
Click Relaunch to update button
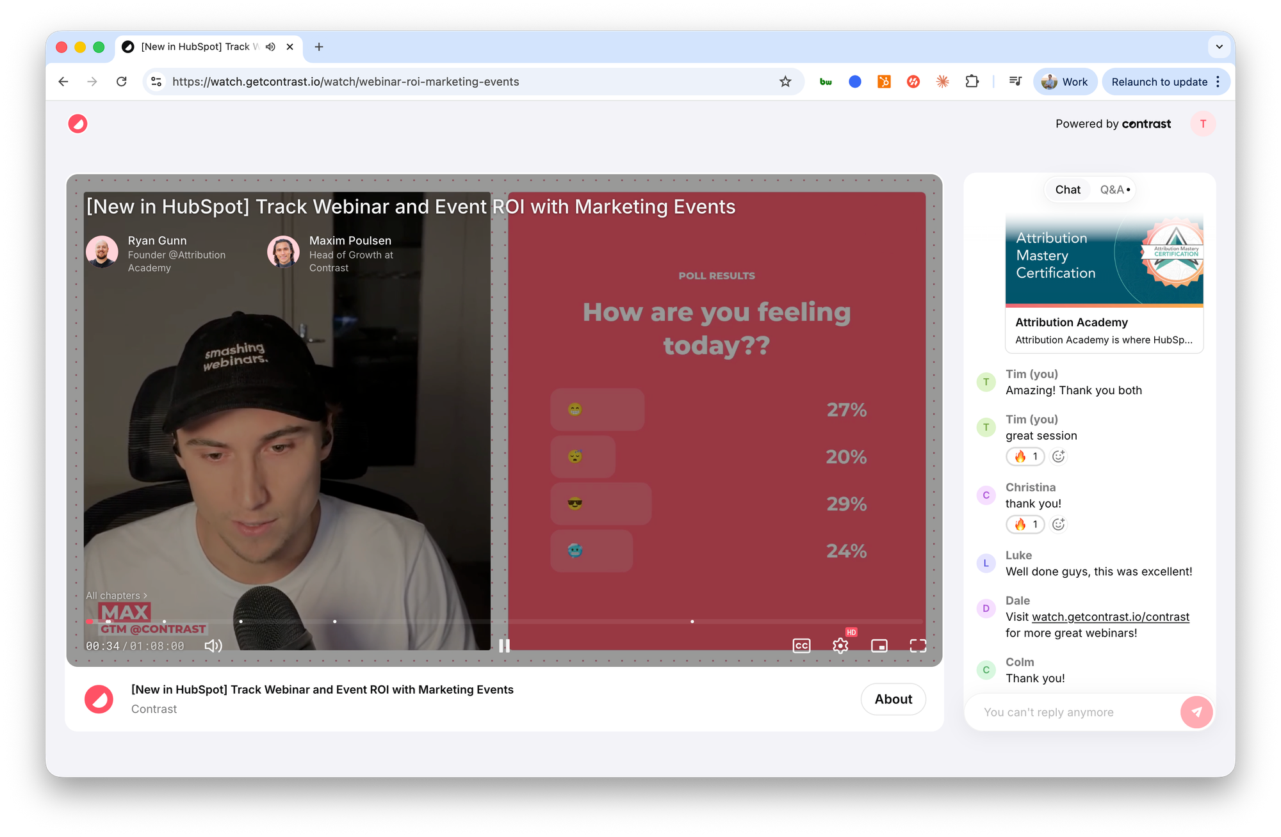pos(1159,81)
